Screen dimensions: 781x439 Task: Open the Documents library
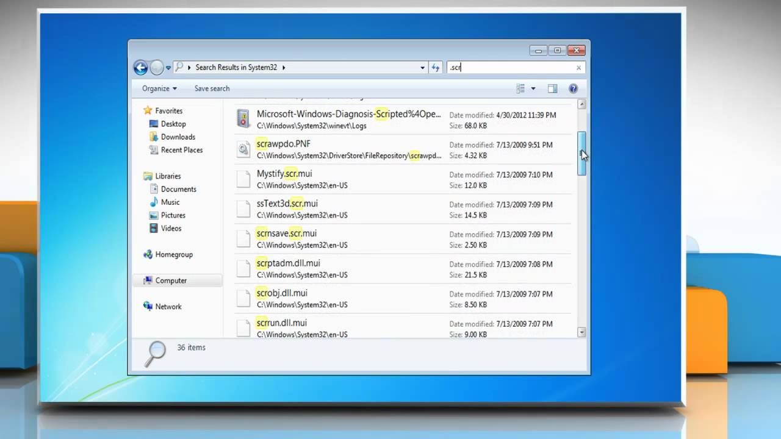coord(179,189)
